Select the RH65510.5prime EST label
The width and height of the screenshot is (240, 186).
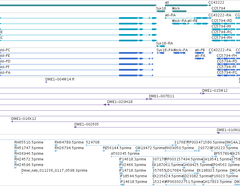[x=29, y=142]
